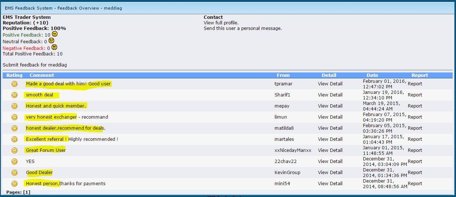456x197 pixels.
Task: Open 'View full profile' link
Action: point(221,23)
